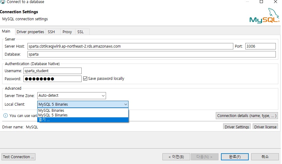282x164 pixels.
Task: Click the Connection Settings heading text
Action: click(x=19, y=12)
